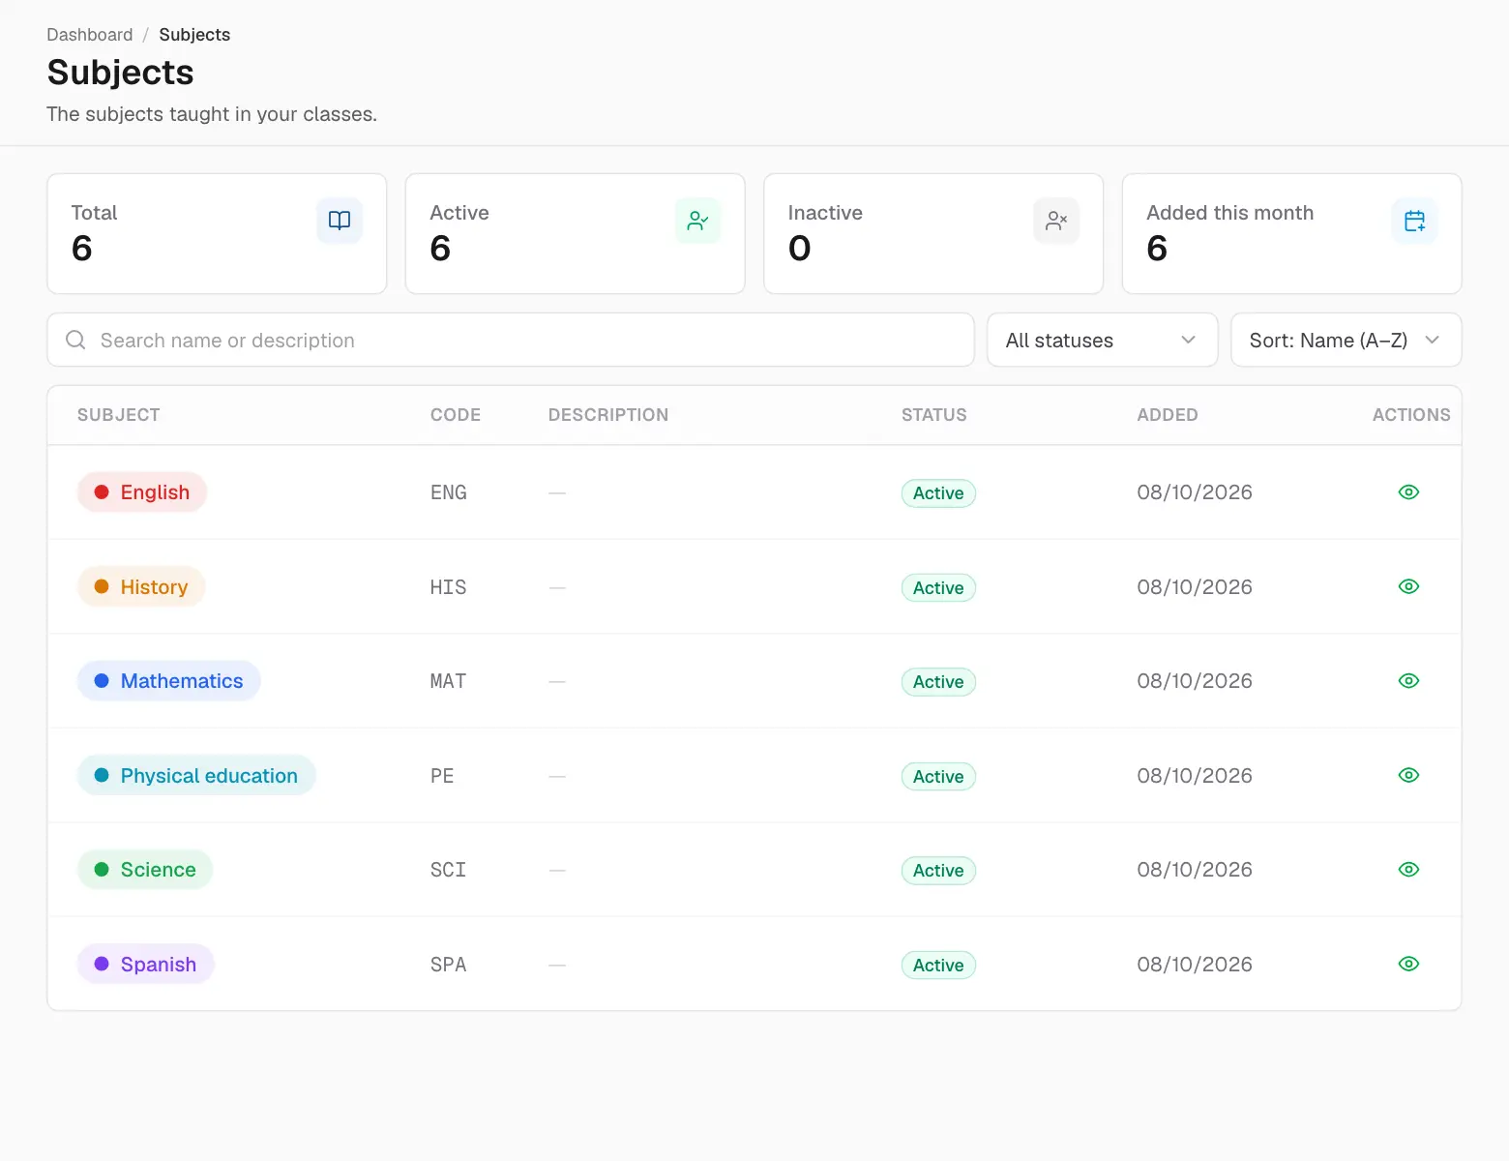Image resolution: width=1509 pixels, height=1161 pixels.
Task: Click the Subjects breadcrumb item
Action: pyautogui.click(x=194, y=35)
